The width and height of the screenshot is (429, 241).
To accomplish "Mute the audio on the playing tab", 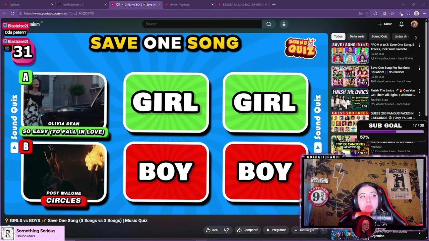I will pos(118,4).
